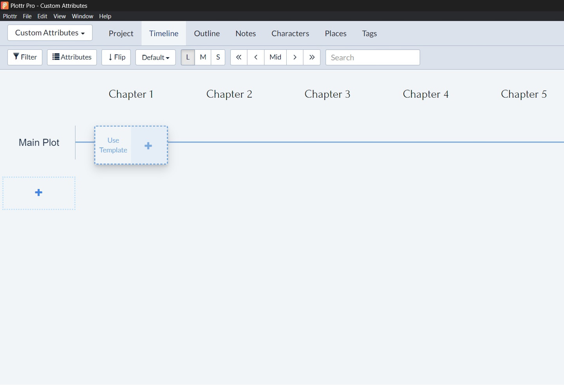Click Use Template in Main Plot
Image resolution: width=564 pixels, height=385 pixels.
pos(113,145)
